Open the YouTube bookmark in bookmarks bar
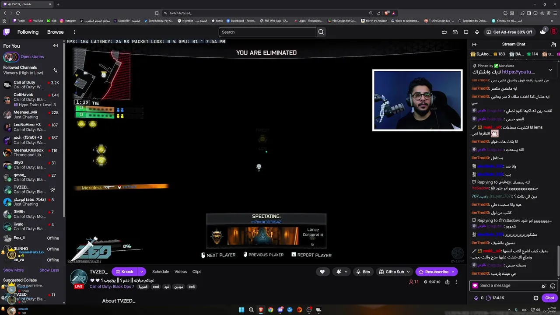The width and height of the screenshot is (560, 315). click(35, 21)
